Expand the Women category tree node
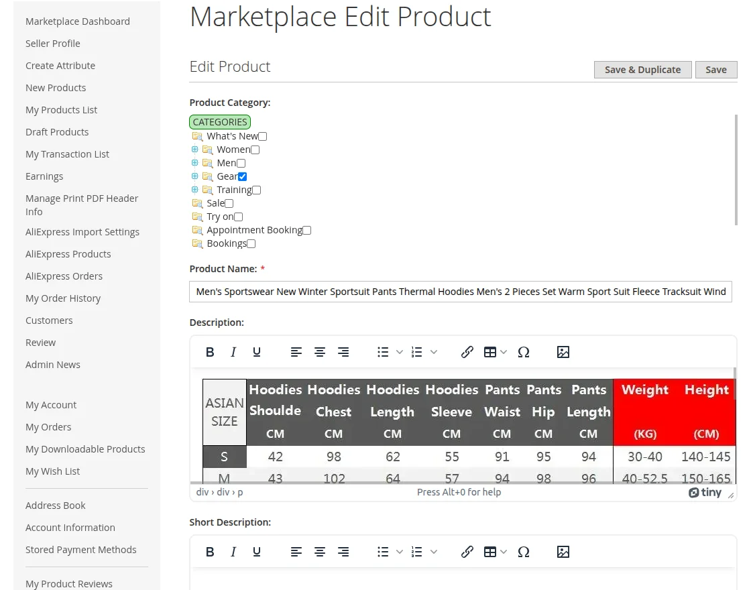The width and height of the screenshot is (751, 590). (194, 150)
